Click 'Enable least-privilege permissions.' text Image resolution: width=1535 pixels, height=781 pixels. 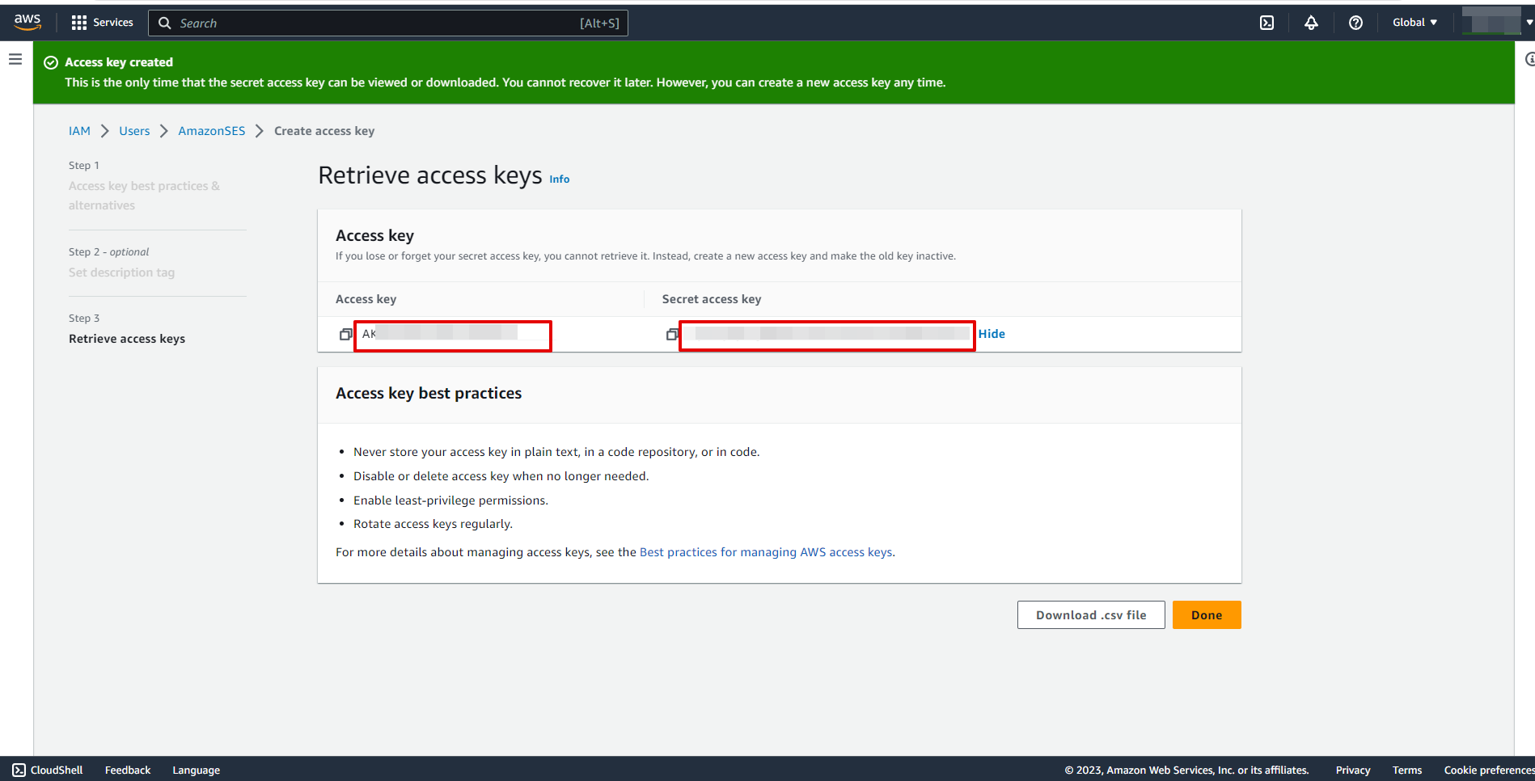450,500
